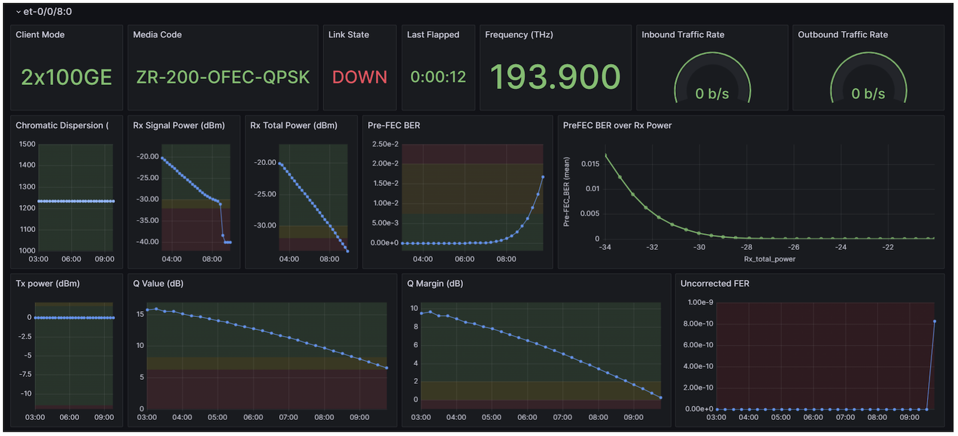This screenshot has height=436, width=958.
Task: Click the 193.900 frequency value
Action: (556, 77)
